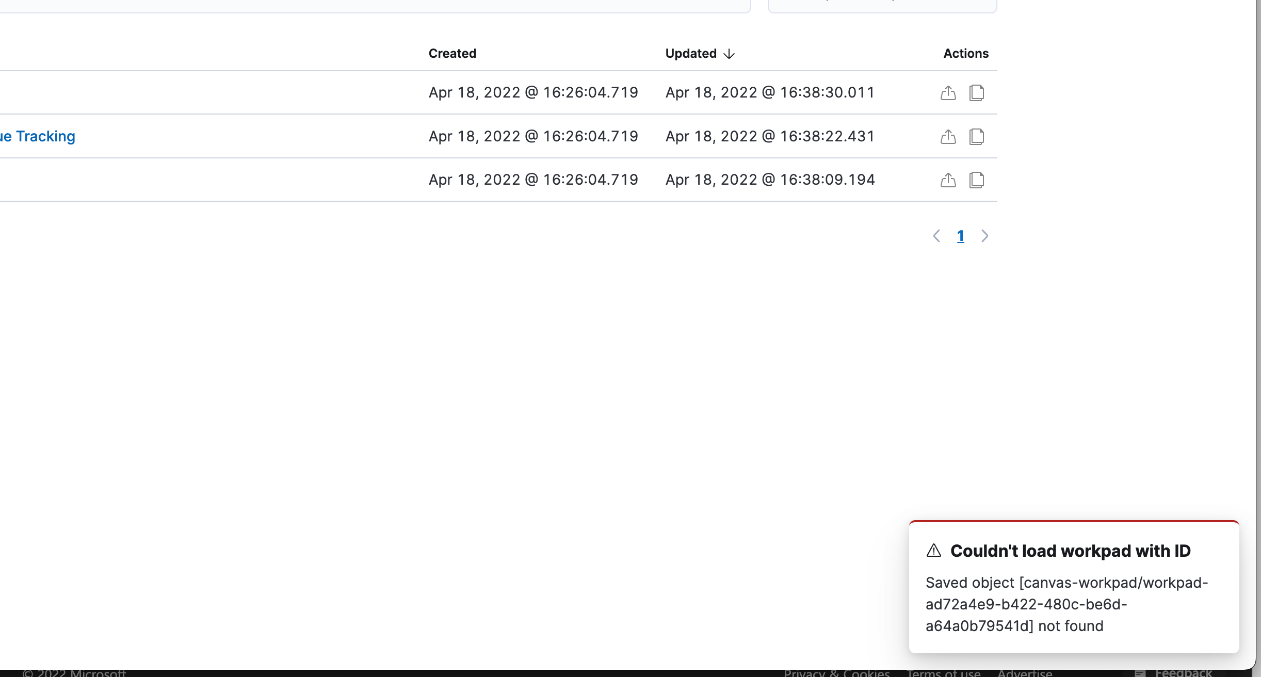Export the third workpad in the table
This screenshot has height=677, width=1261.
[947, 180]
